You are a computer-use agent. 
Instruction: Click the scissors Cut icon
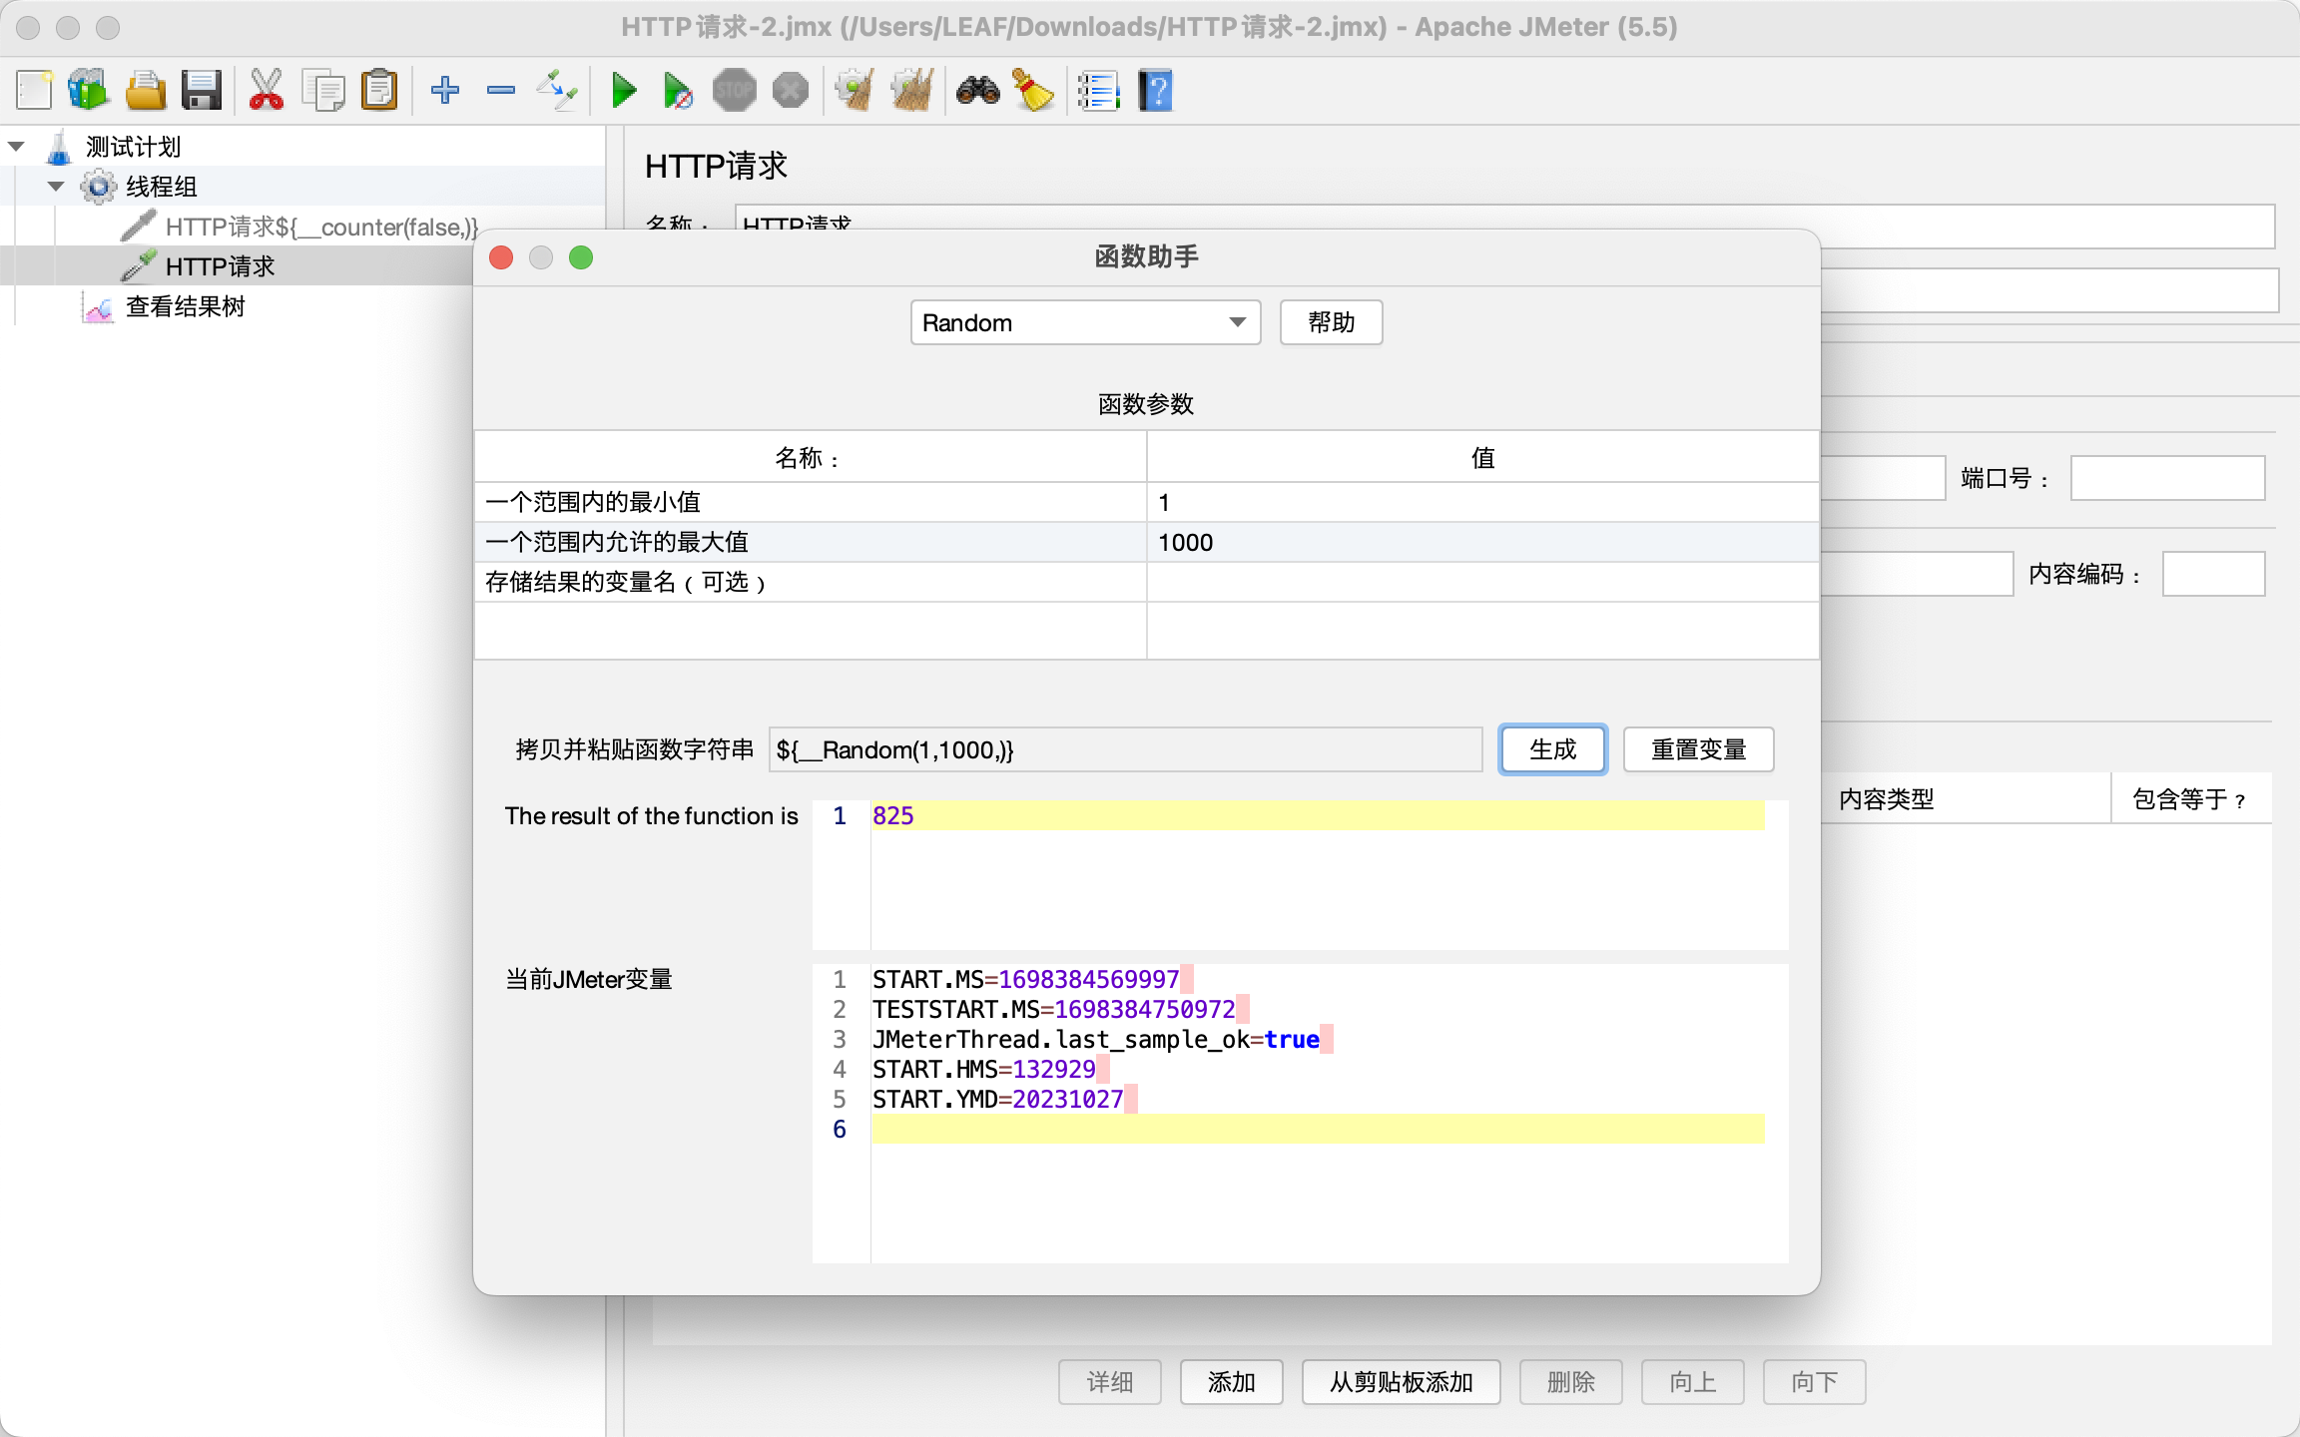(x=266, y=91)
